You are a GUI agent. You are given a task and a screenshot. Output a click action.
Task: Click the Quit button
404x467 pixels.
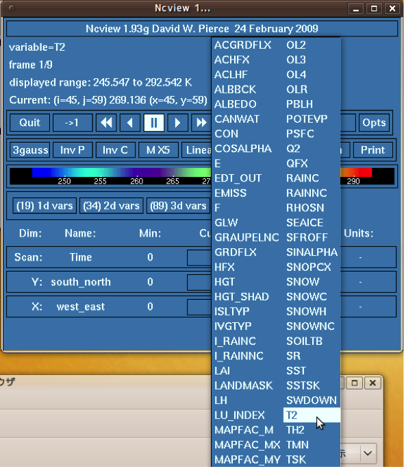[29, 123]
